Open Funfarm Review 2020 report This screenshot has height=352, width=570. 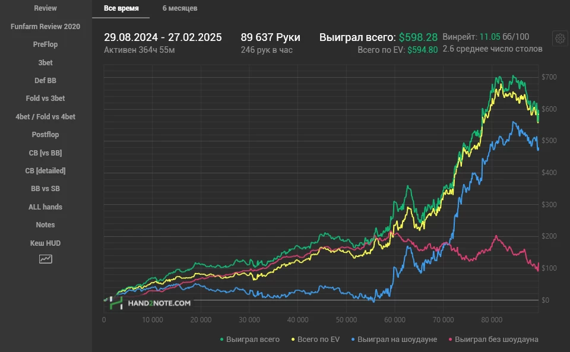(x=46, y=27)
